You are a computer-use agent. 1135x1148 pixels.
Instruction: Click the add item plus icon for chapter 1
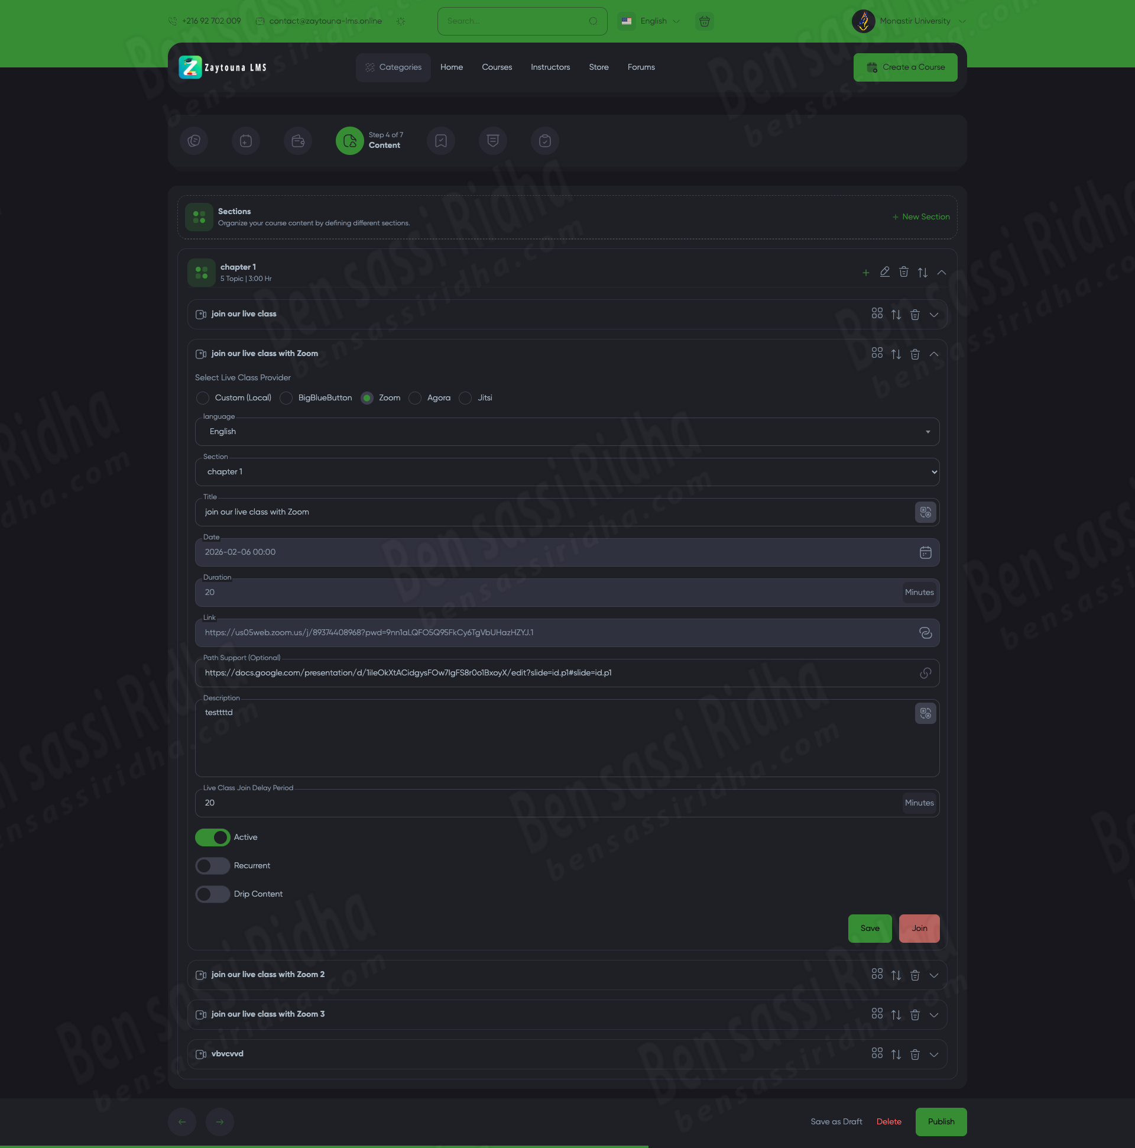[865, 273]
